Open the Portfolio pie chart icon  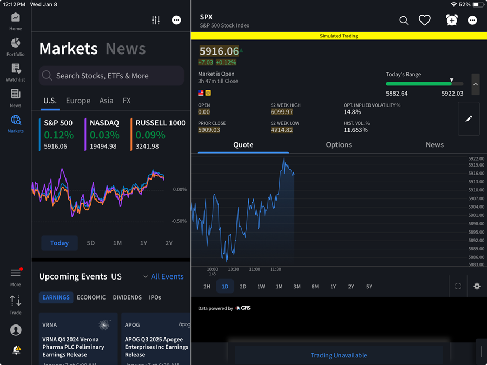[16, 43]
